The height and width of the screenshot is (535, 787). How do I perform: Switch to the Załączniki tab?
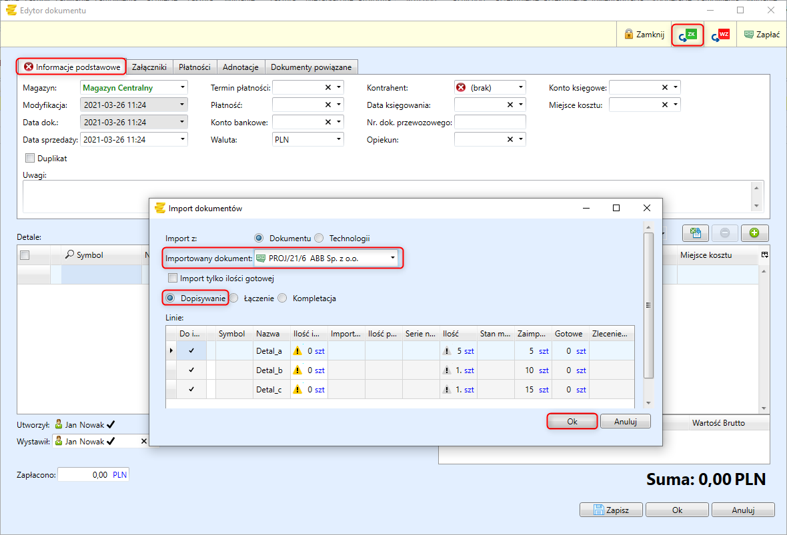point(149,67)
